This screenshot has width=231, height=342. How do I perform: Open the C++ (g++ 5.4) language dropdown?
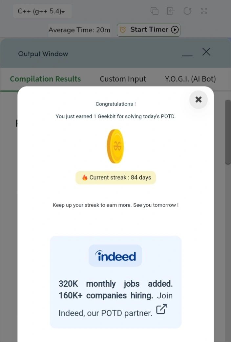click(x=42, y=11)
